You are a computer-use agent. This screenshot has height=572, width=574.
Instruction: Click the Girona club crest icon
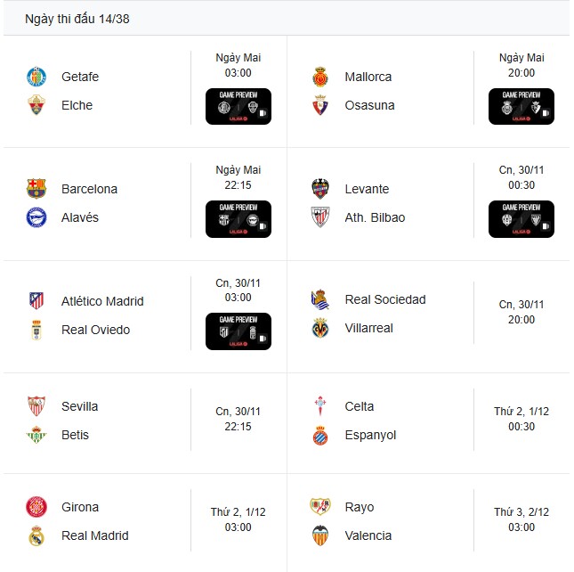click(x=36, y=507)
